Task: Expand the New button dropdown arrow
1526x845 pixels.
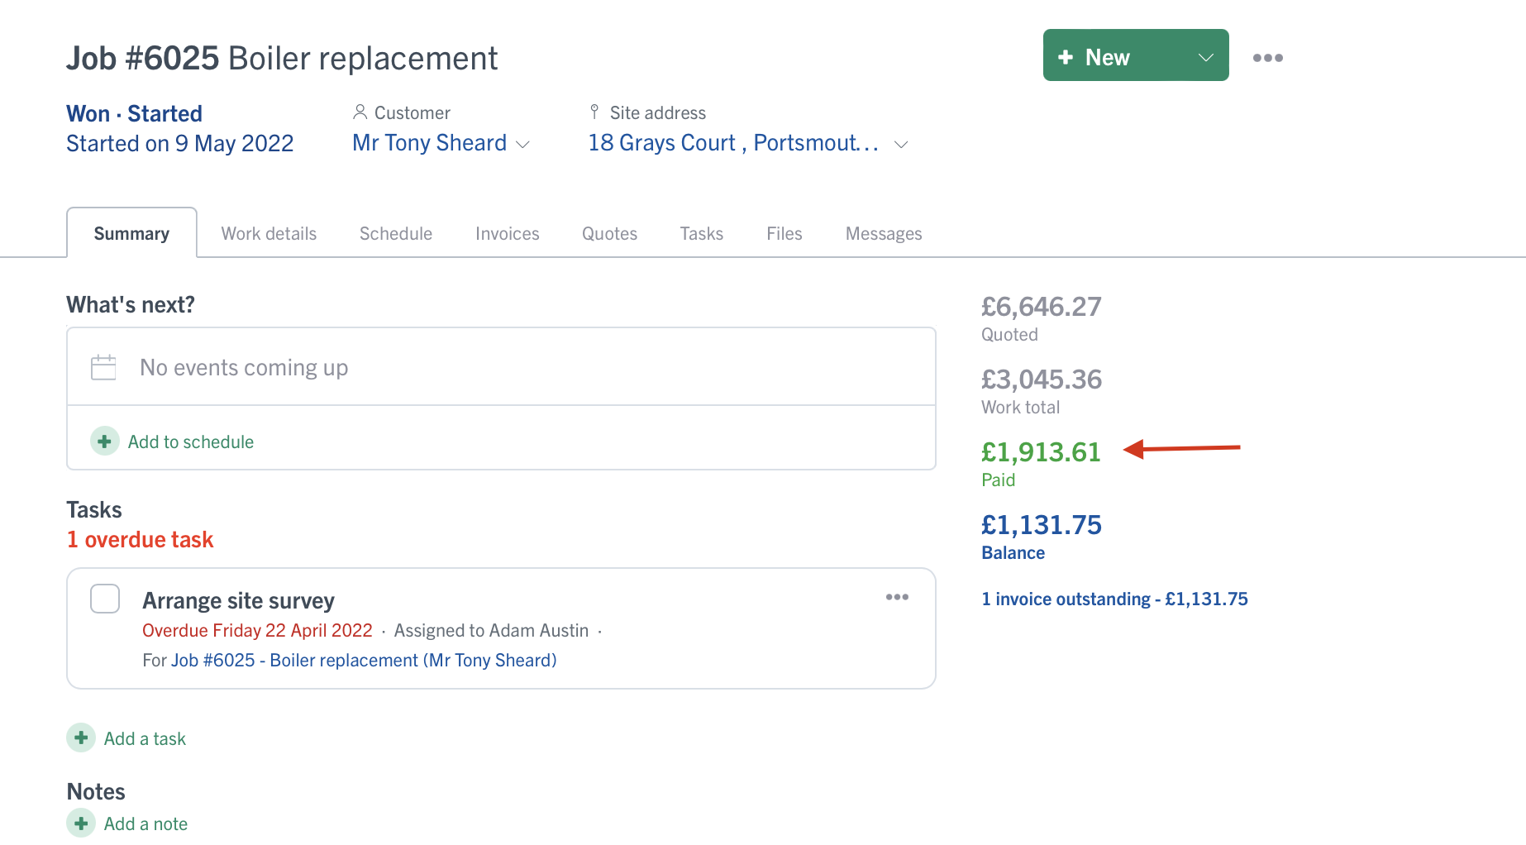Action: (1205, 57)
